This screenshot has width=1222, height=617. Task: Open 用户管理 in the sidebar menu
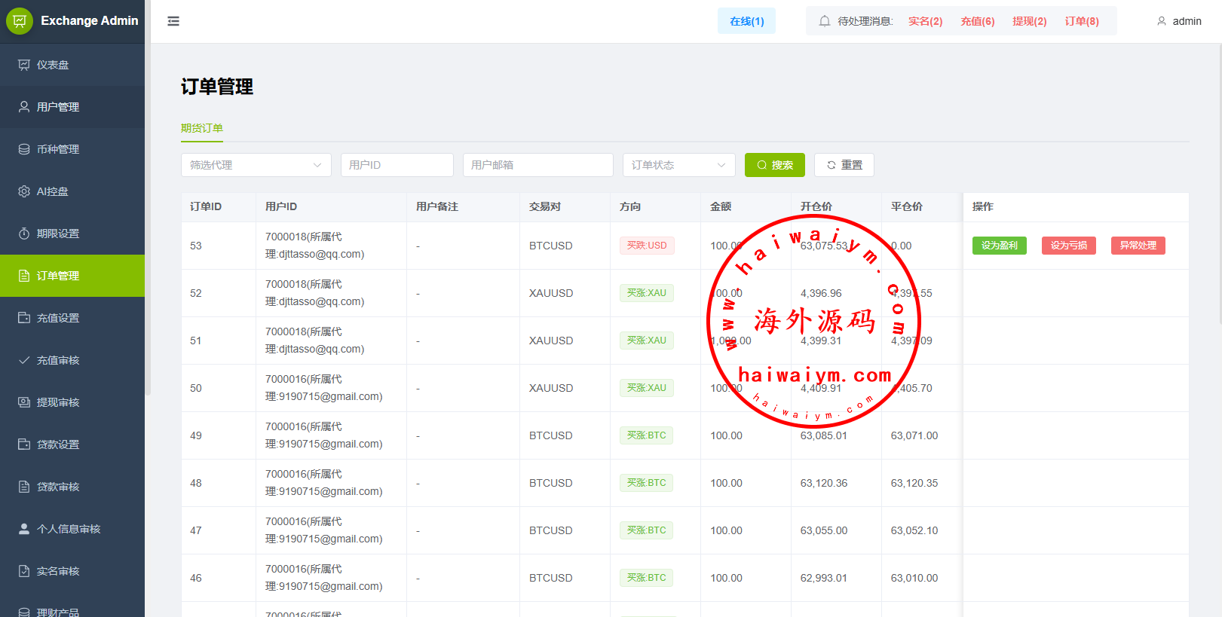[x=72, y=107]
